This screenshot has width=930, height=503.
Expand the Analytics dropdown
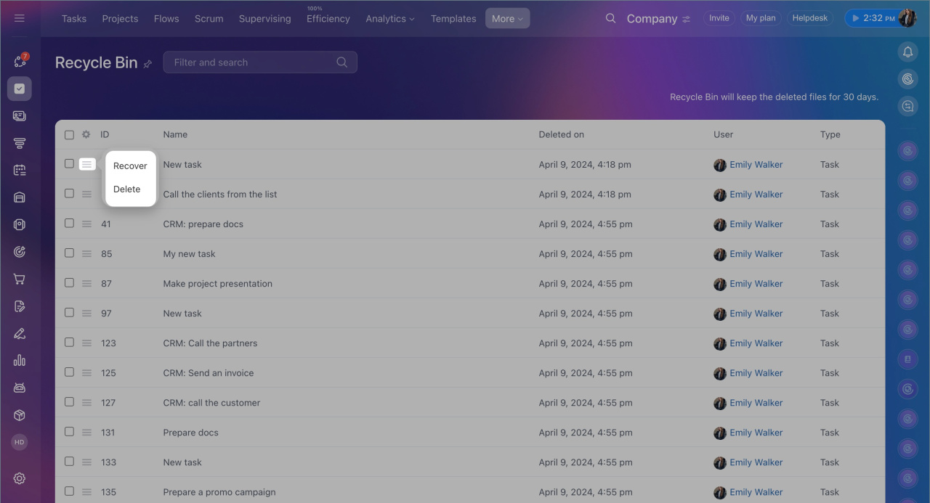[390, 19]
